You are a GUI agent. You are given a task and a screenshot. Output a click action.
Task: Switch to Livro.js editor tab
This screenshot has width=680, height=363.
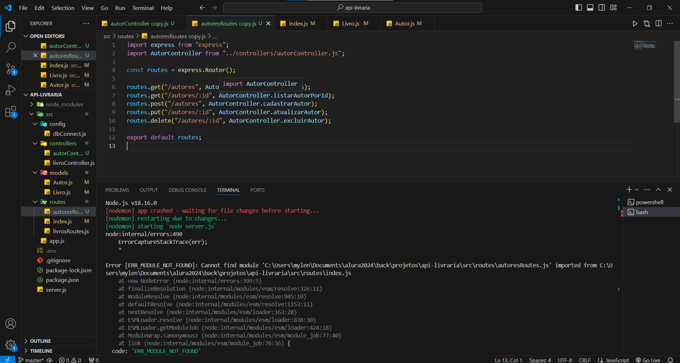pyautogui.click(x=355, y=23)
